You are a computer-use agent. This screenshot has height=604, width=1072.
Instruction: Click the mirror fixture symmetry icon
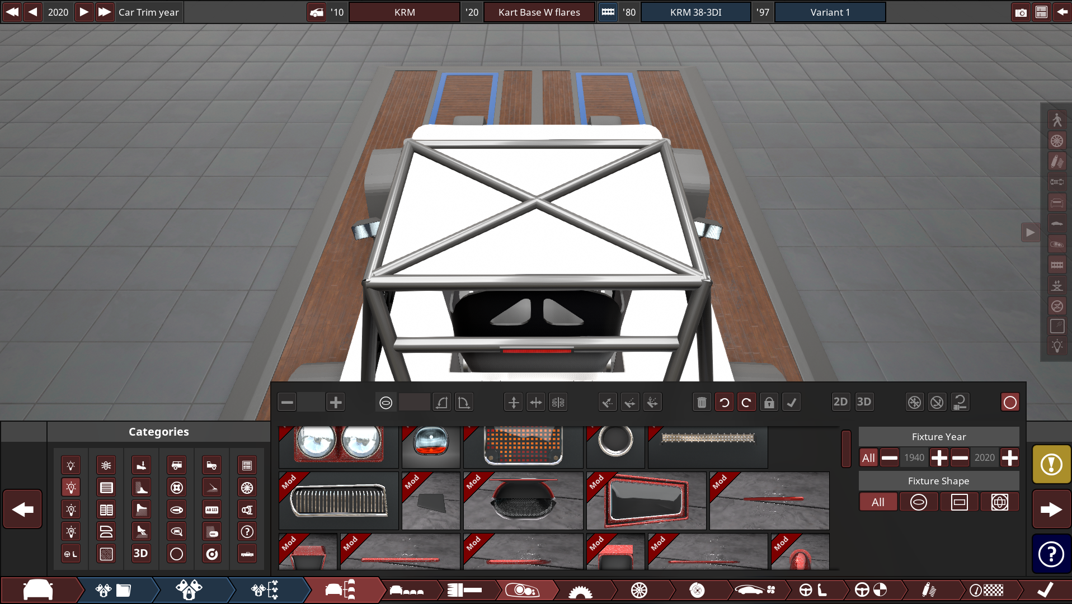pos(558,402)
